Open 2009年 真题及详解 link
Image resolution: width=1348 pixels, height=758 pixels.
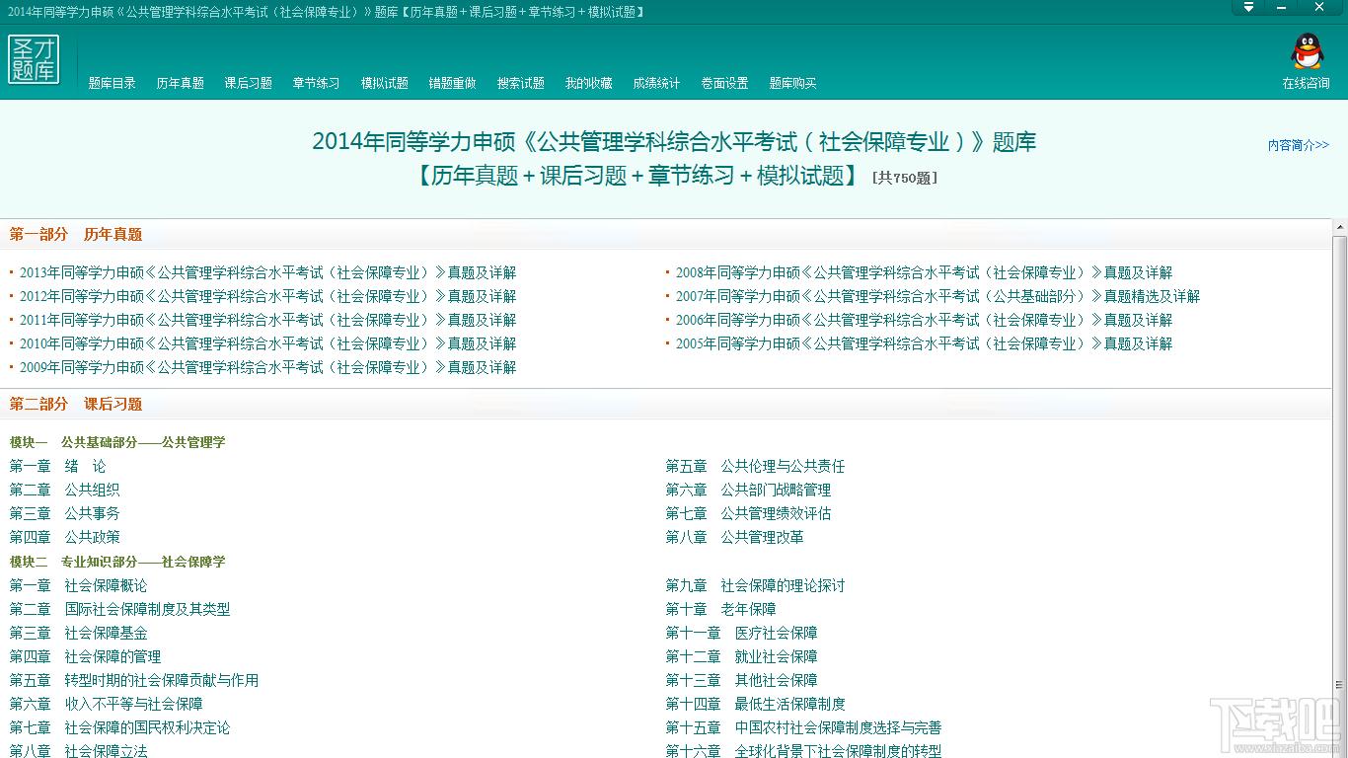point(267,368)
